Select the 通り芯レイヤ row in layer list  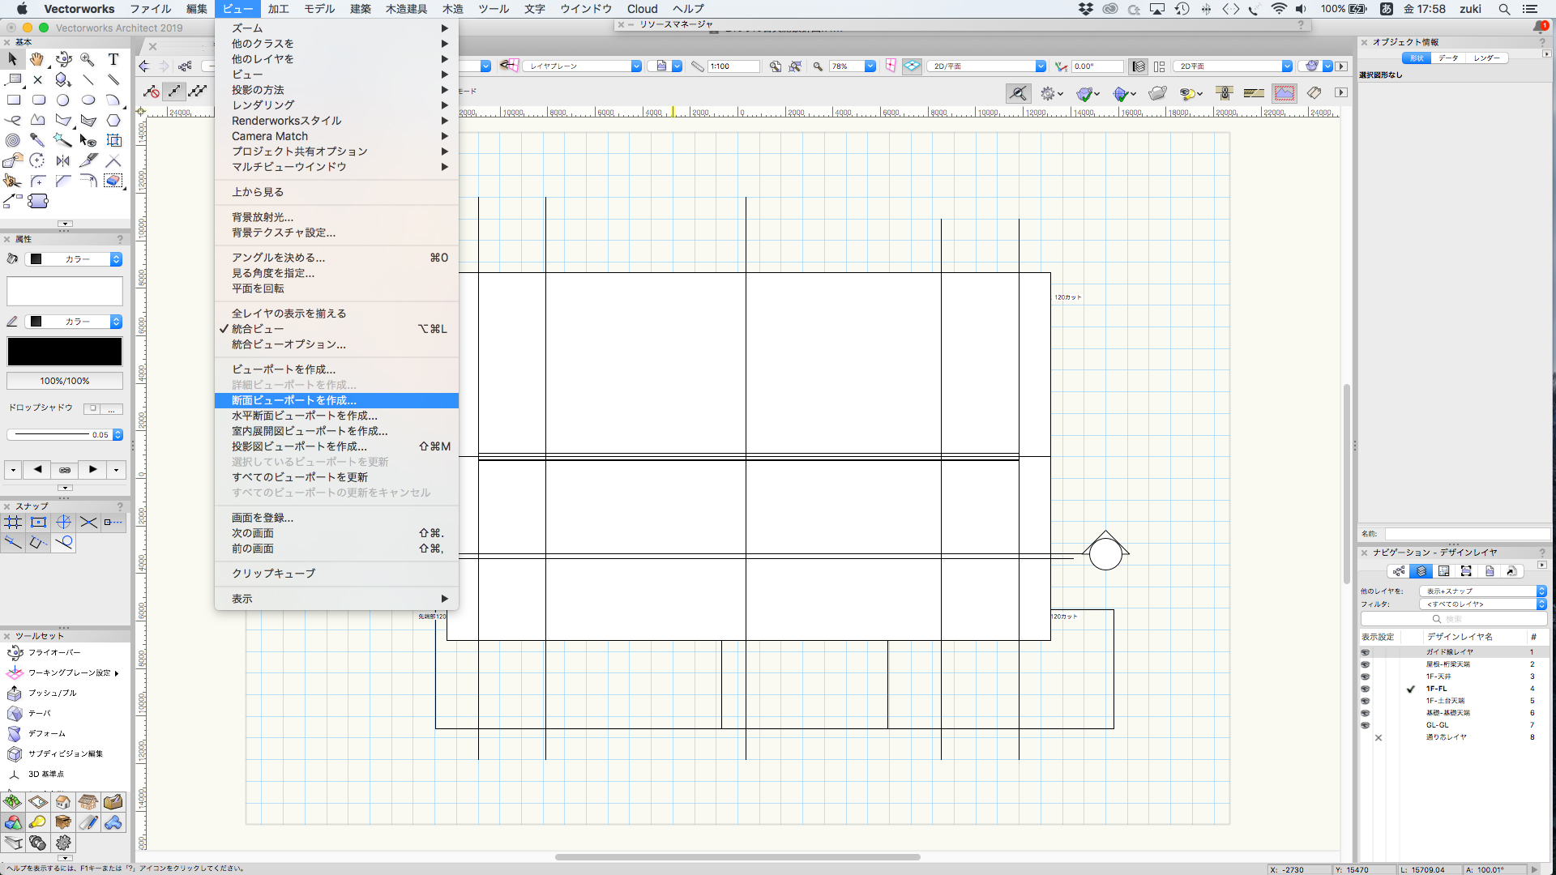1454,737
